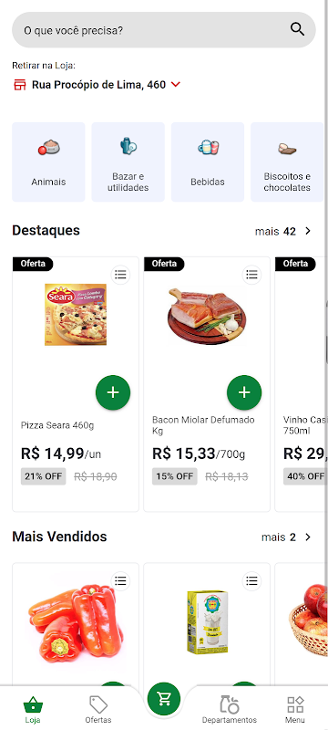Select the Loja tab

33,710
